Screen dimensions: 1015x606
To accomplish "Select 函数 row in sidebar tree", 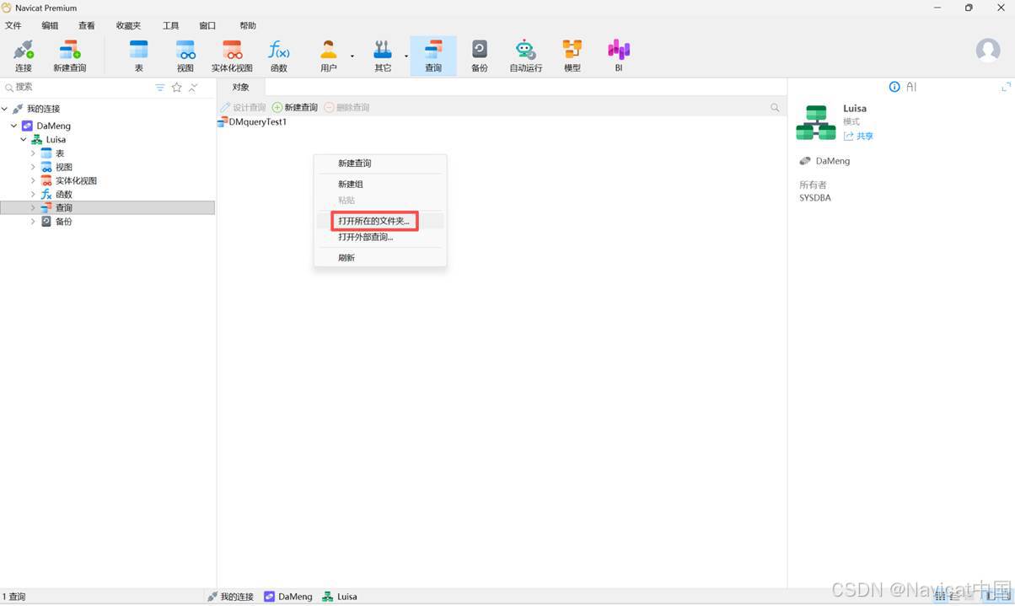I will tap(108, 194).
